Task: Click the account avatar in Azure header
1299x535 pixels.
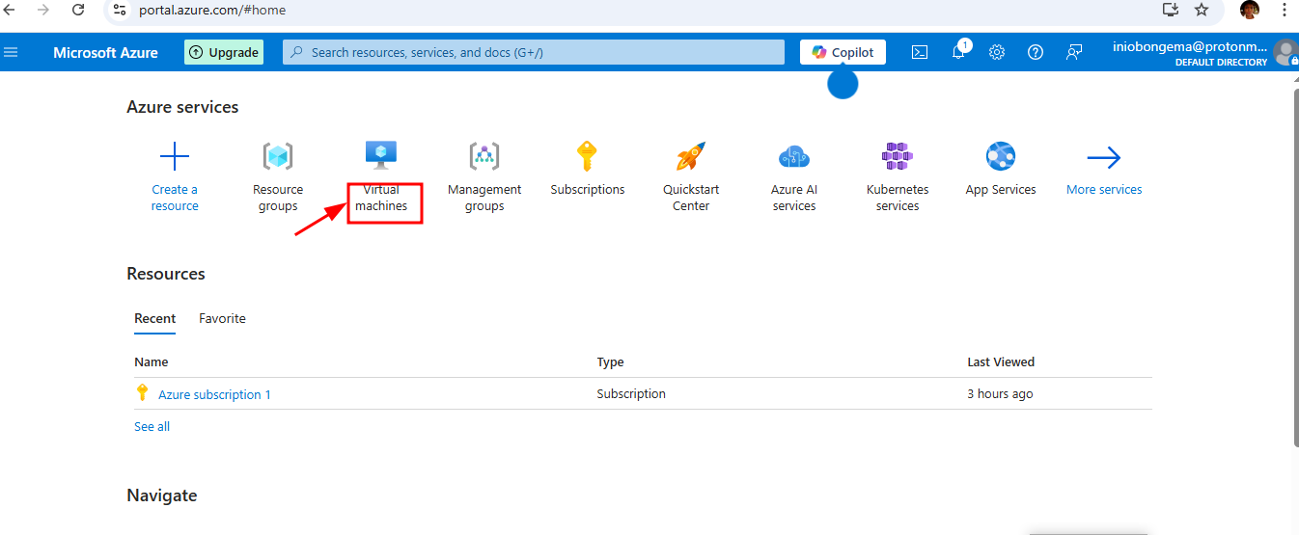Action: point(1285,53)
